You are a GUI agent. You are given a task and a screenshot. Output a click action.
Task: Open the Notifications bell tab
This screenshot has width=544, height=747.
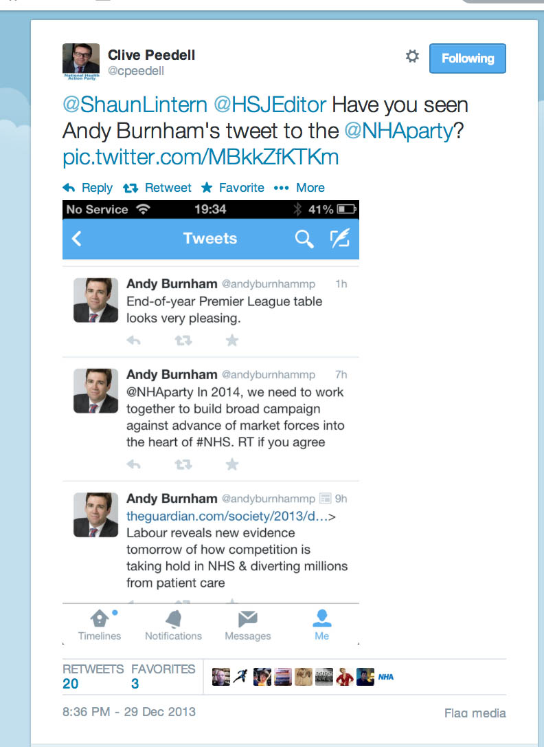coord(174,625)
